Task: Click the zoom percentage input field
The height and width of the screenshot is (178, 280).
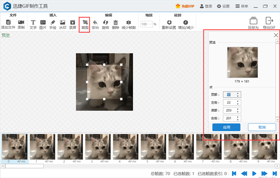Action: click(147, 24)
